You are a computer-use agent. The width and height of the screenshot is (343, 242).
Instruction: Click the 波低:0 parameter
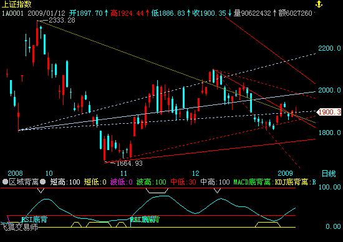point(122,182)
